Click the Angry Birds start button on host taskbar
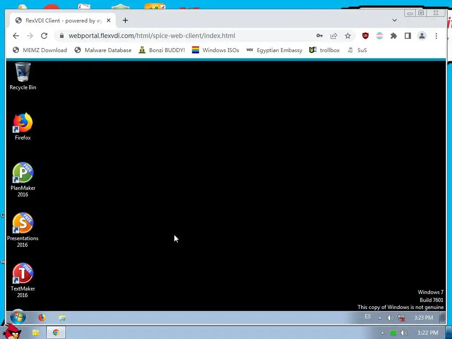 pyautogui.click(x=11, y=331)
